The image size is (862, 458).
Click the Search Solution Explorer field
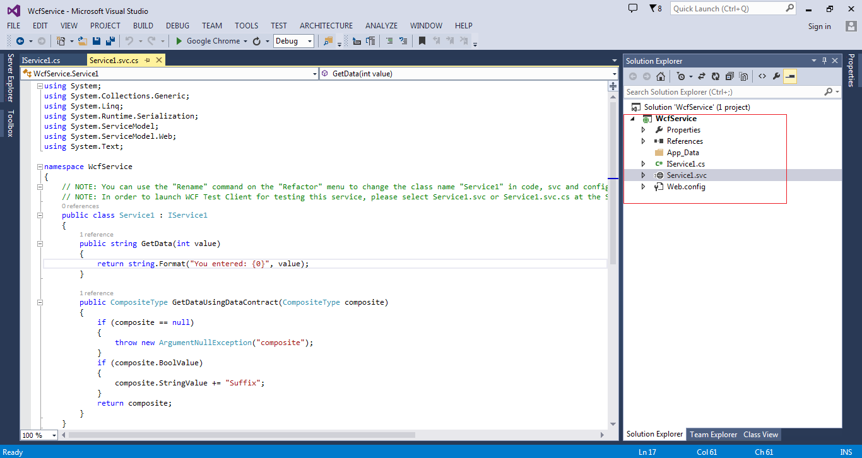point(733,92)
